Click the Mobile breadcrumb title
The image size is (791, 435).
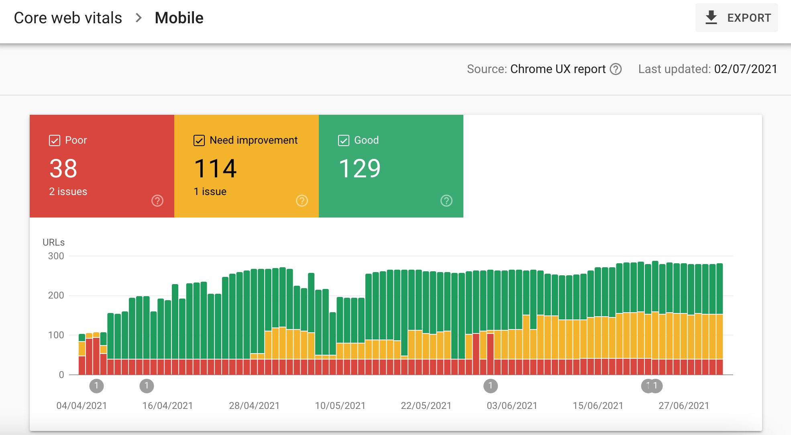coord(179,18)
